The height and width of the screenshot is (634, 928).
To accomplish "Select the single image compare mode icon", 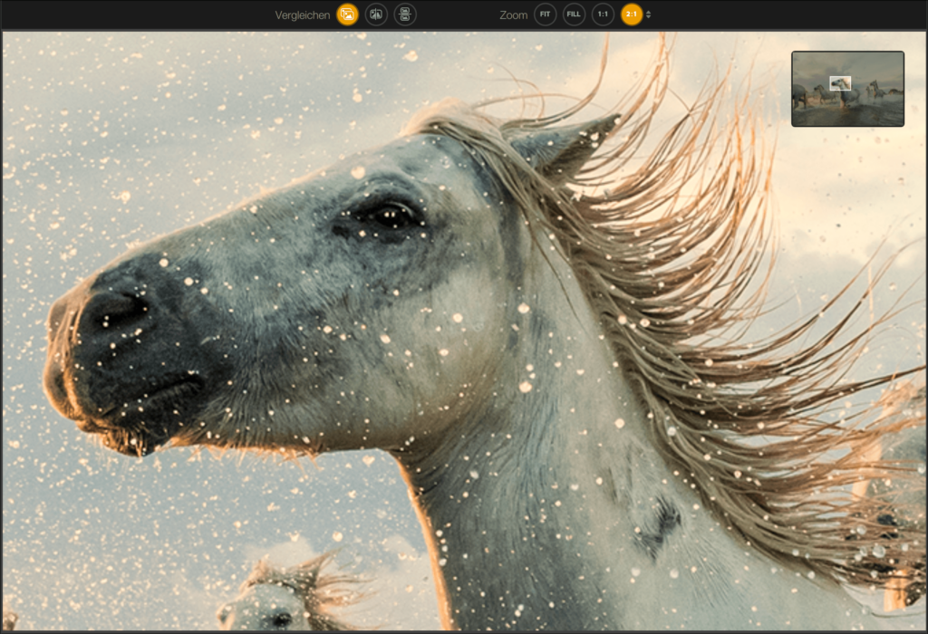I will click(347, 14).
